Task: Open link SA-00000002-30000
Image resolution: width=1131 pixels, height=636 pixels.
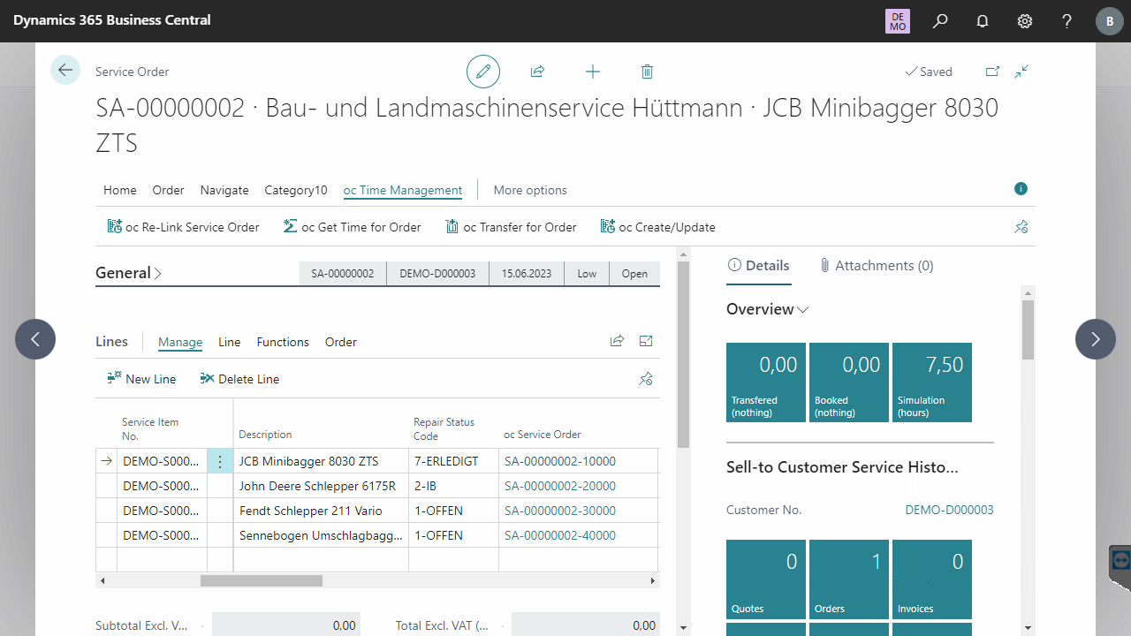Action: pyautogui.click(x=560, y=511)
